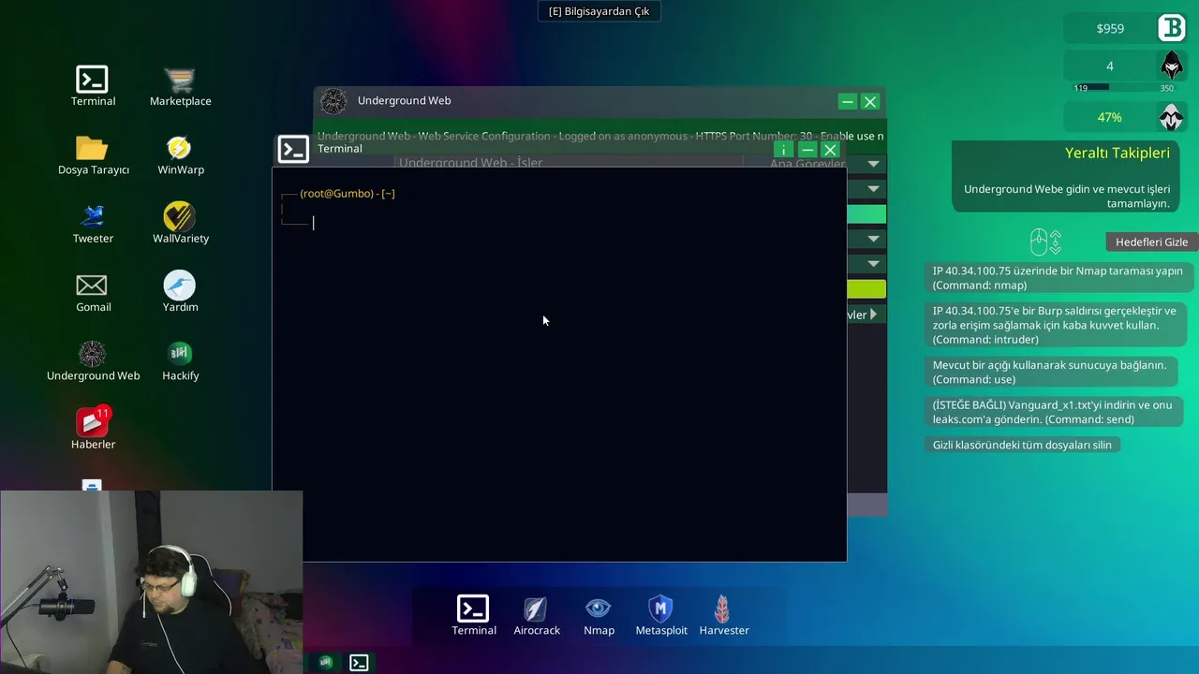The width and height of the screenshot is (1199, 674).
Task: Expand the dropdown arrow just above the teal bar
Action: click(873, 189)
